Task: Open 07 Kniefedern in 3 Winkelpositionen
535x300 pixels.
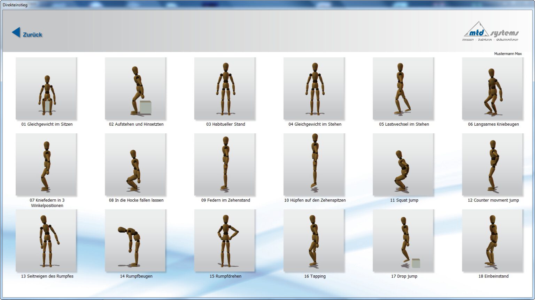Action: [x=46, y=165]
